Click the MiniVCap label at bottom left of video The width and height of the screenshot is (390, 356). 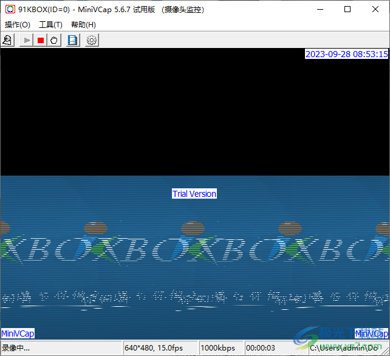click(x=18, y=334)
